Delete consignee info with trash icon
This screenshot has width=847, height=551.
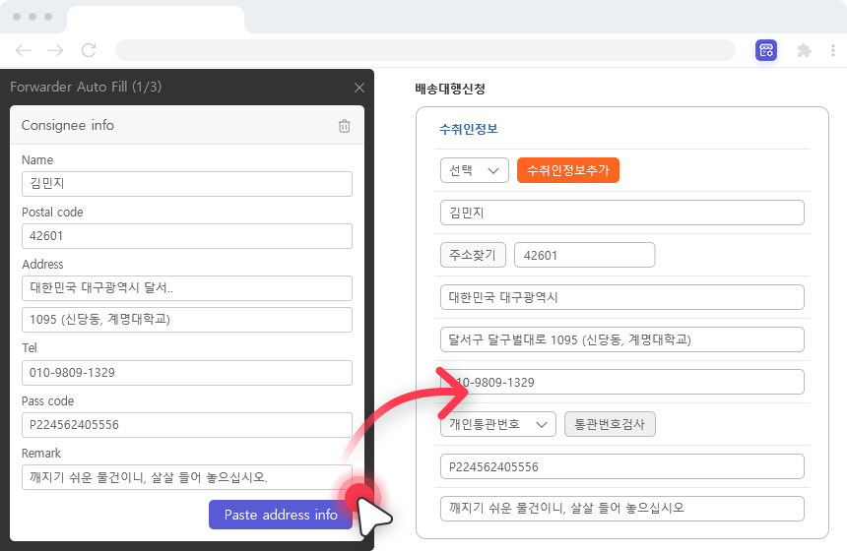[344, 126]
